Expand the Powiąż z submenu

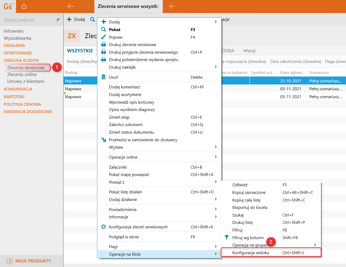click(x=216, y=182)
